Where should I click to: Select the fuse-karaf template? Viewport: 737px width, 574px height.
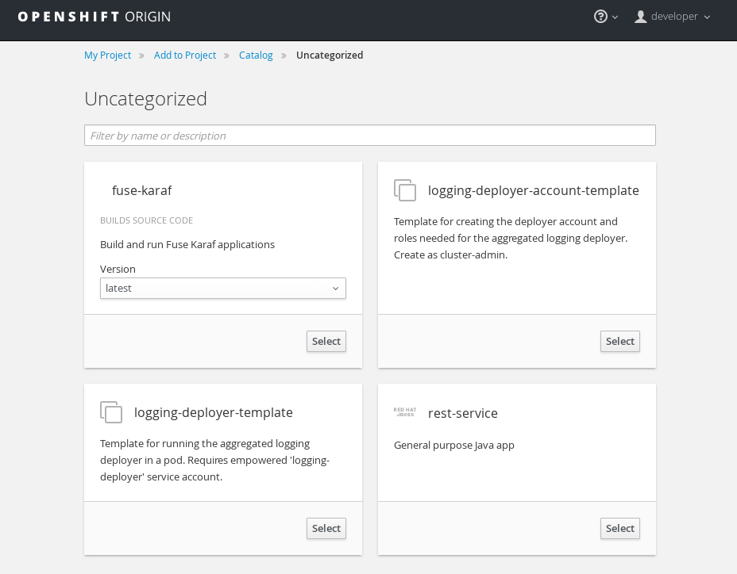326,341
